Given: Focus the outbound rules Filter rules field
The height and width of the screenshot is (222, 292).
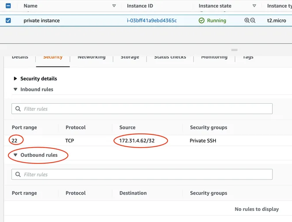Looking at the screenshot, I should pyautogui.click(x=142, y=174).
